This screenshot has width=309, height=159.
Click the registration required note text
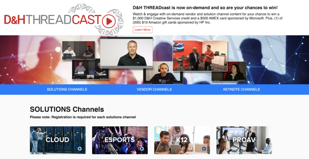[x=83, y=117]
